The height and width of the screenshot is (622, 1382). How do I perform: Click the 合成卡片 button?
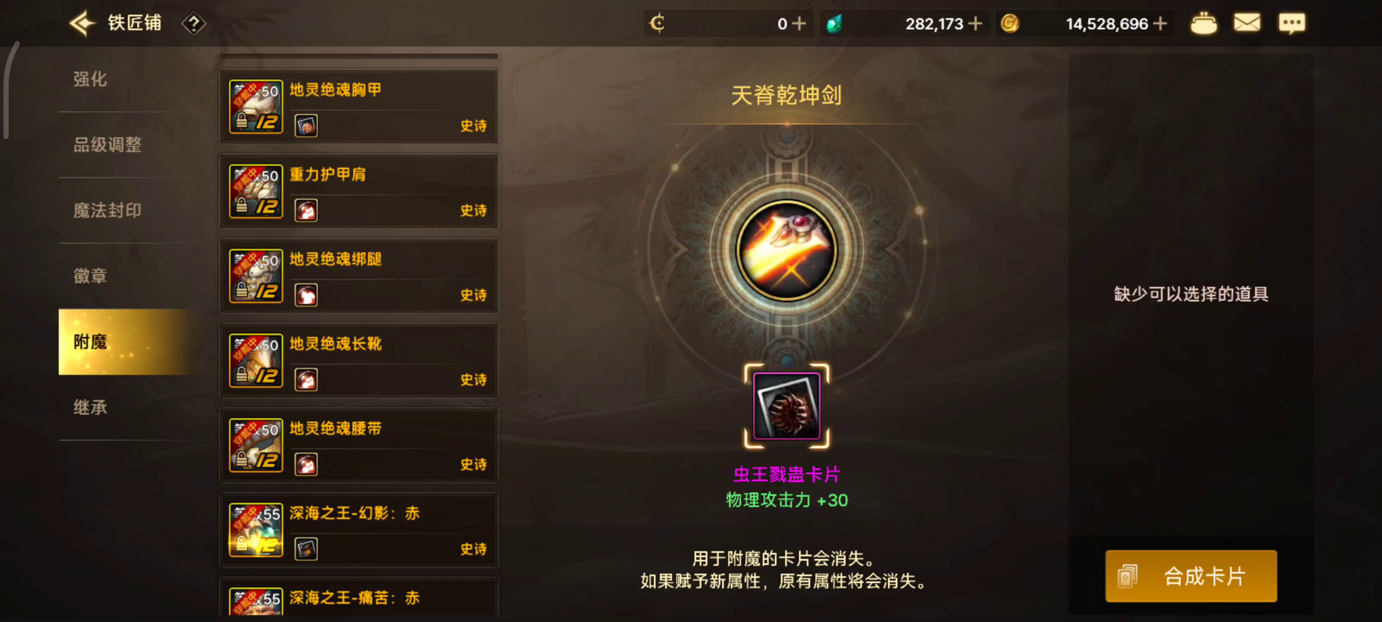point(1191,576)
